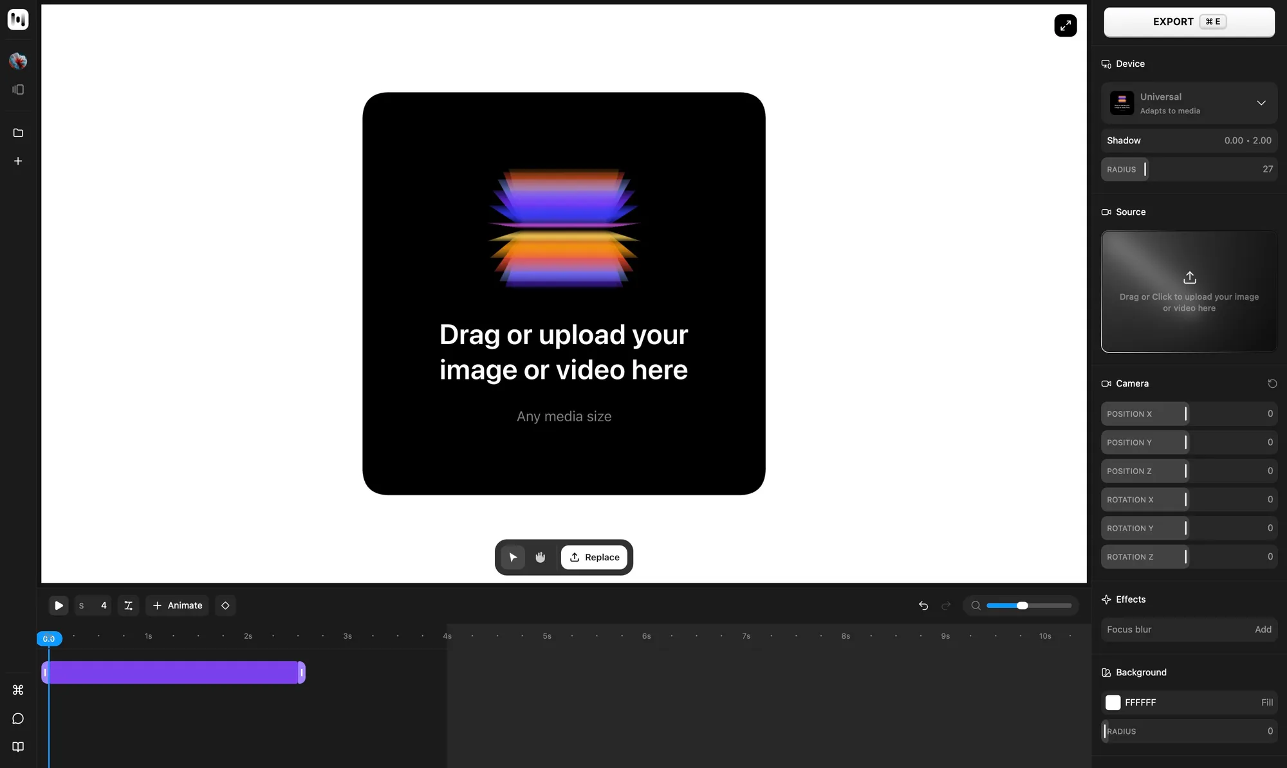Click the Replace media button
The image size is (1287, 768).
pos(594,557)
